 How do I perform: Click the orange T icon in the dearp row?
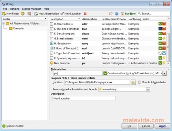[164, 34]
